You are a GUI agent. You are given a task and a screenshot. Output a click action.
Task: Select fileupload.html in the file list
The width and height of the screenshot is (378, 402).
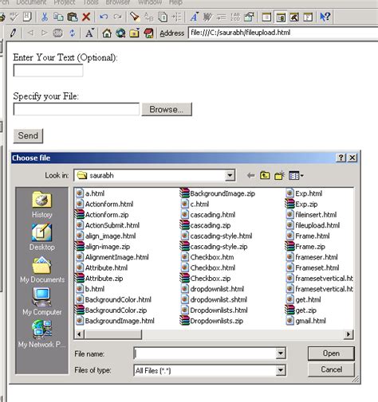[x=313, y=225]
